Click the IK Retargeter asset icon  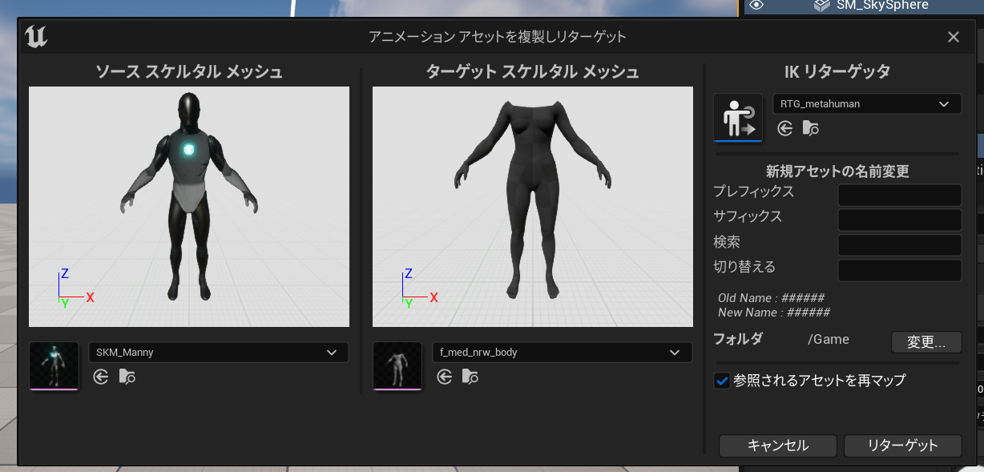point(738,118)
